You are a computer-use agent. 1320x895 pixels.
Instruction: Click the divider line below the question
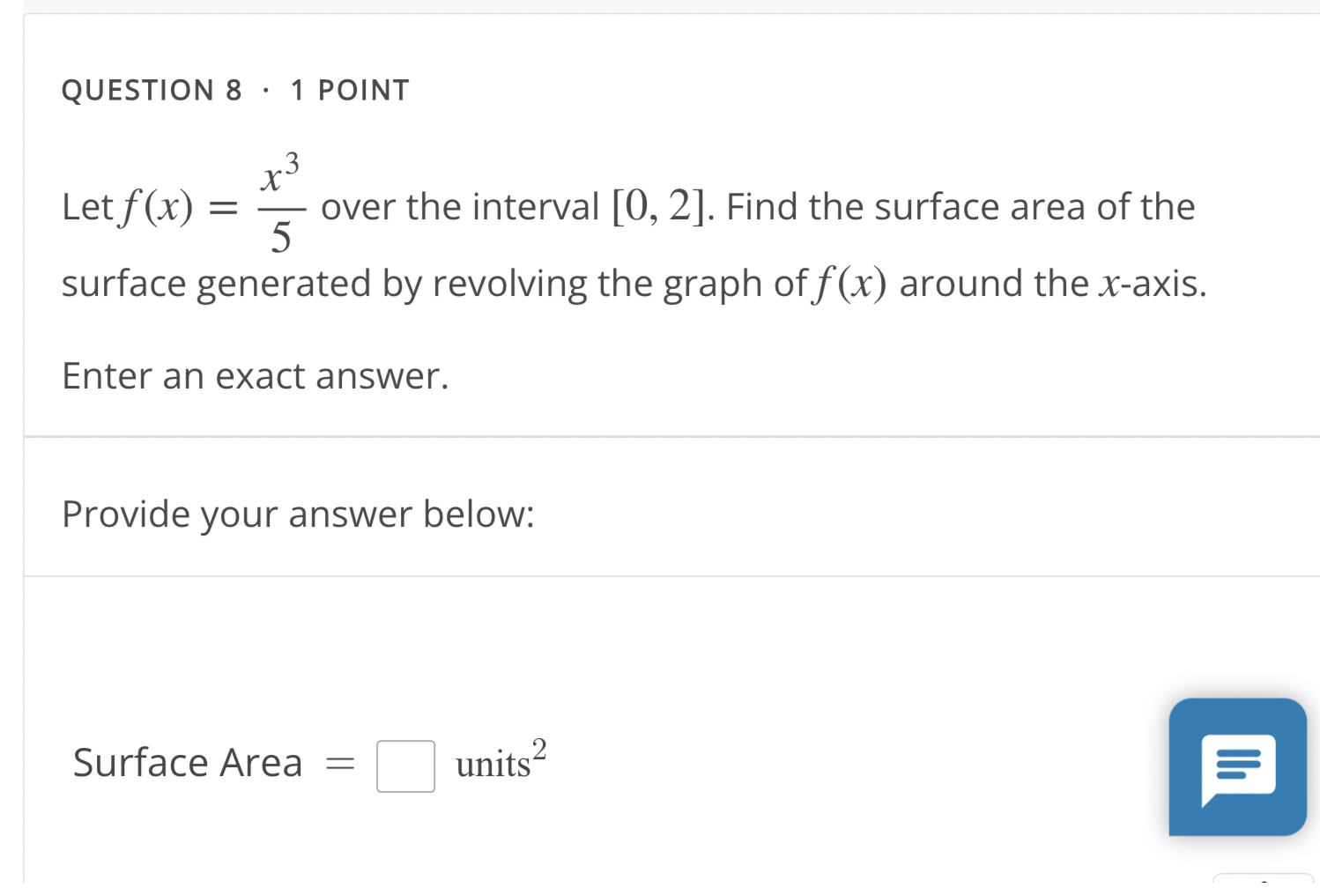click(x=660, y=433)
